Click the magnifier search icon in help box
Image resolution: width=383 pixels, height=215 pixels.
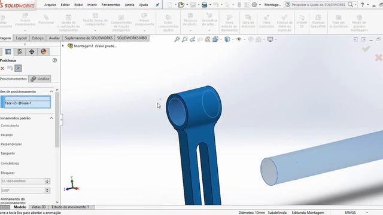pos(350,4)
